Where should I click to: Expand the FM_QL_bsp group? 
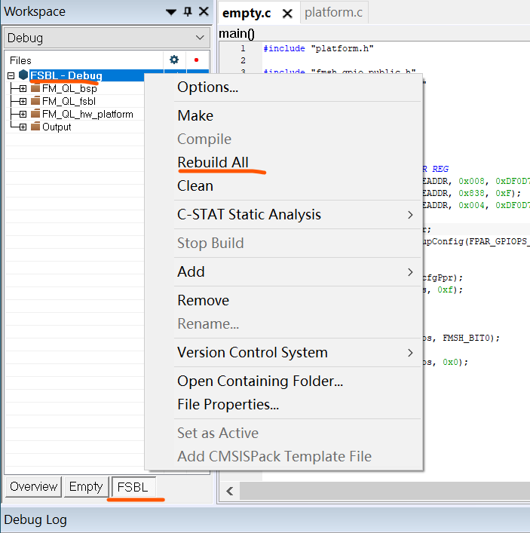coord(23,88)
